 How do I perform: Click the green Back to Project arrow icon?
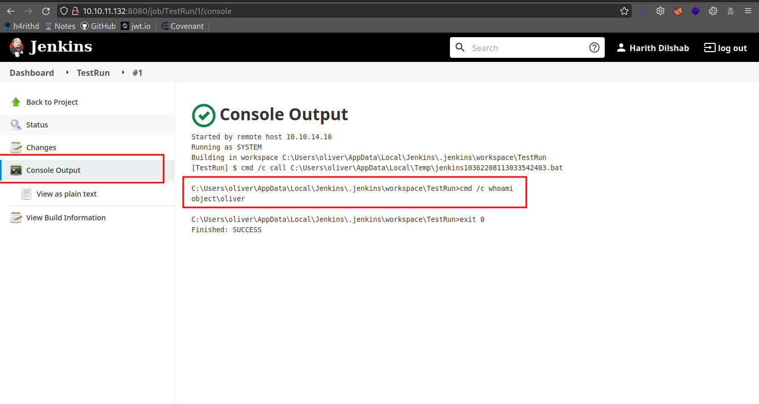[16, 102]
